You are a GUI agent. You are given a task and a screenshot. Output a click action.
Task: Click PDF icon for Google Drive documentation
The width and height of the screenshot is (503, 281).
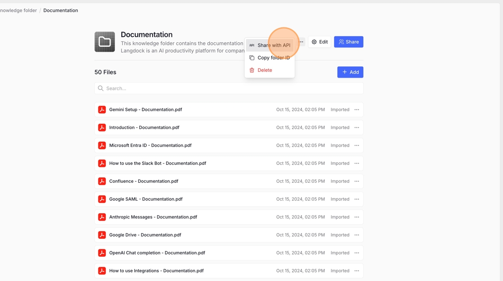coord(102,235)
